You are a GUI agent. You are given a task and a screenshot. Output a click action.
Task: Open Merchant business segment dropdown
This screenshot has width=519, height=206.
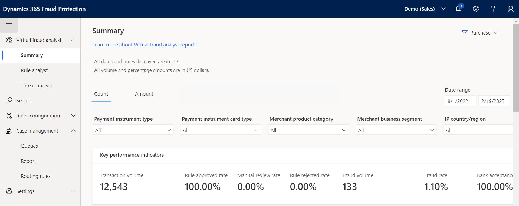[x=396, y=130]
